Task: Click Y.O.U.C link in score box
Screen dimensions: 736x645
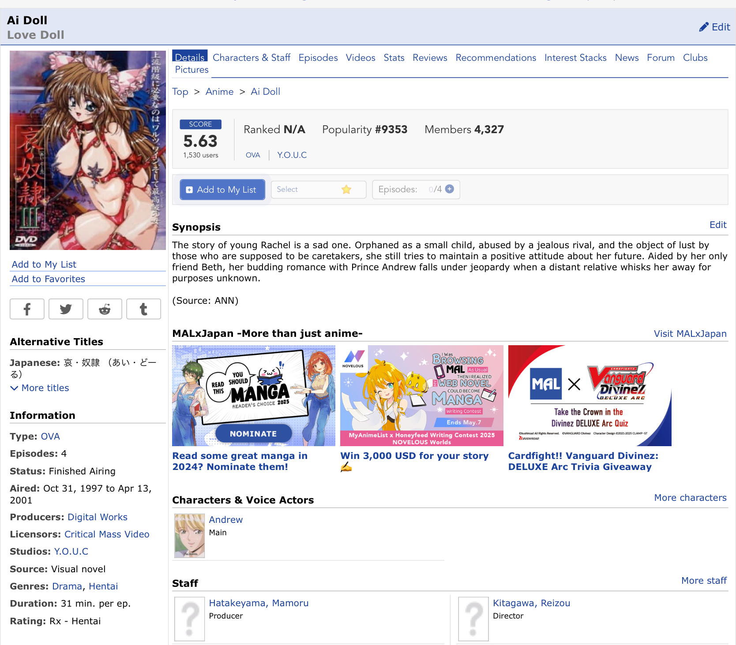Action: pyautogui.click(x=292, y=155)
